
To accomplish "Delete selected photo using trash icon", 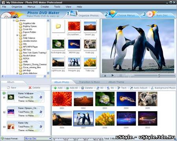I will (83, 88).
